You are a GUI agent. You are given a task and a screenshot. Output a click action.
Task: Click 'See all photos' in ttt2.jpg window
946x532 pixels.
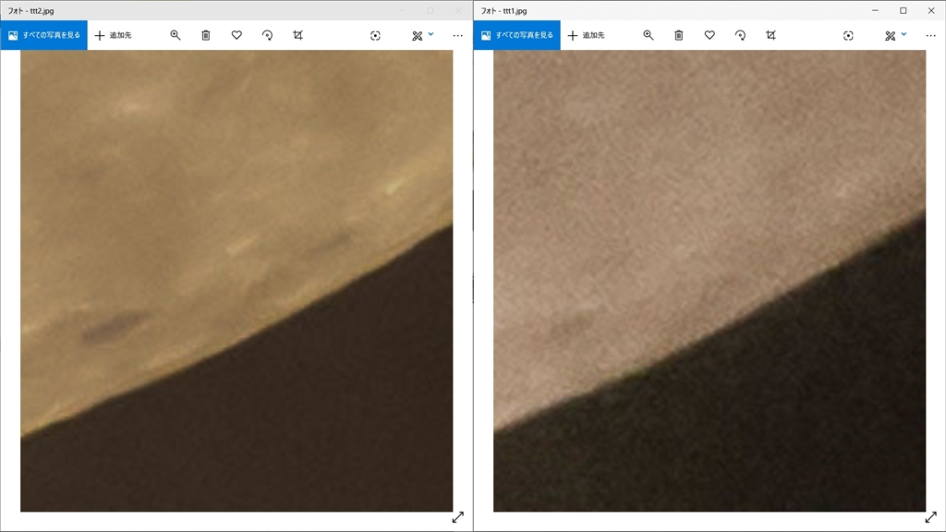[44, 35]
